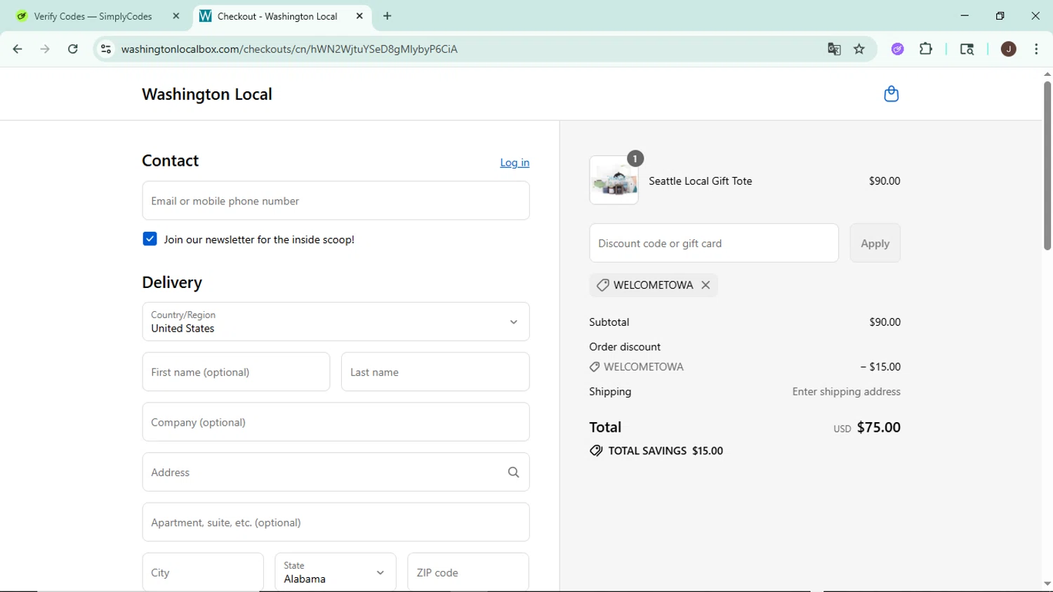Restore down the Chrome window

pyautogui.click(x=1000, y=15)
